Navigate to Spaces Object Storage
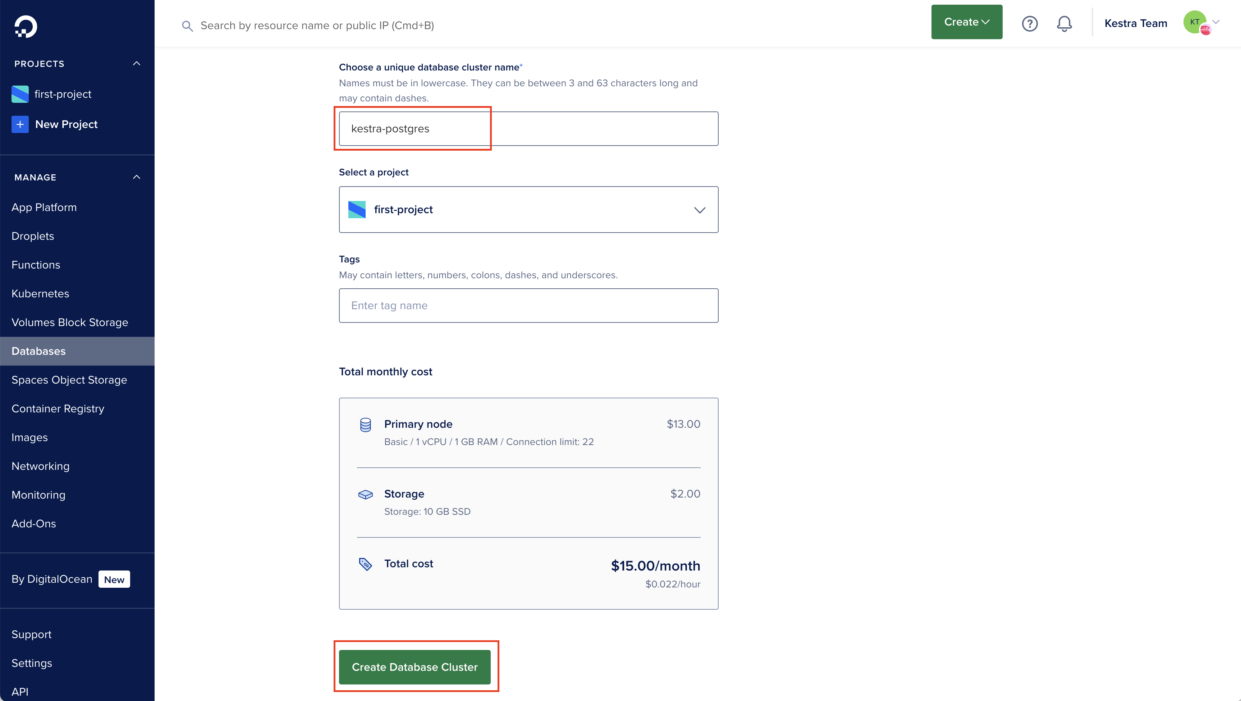Viewport: 1241px width, 701px height. pos(69,380)
